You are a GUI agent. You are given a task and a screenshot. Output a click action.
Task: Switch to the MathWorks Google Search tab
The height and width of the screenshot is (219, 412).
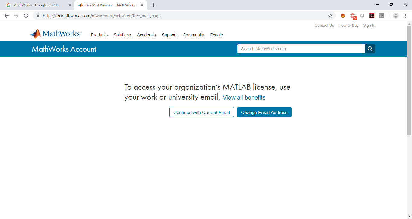[x=36, y=5]
